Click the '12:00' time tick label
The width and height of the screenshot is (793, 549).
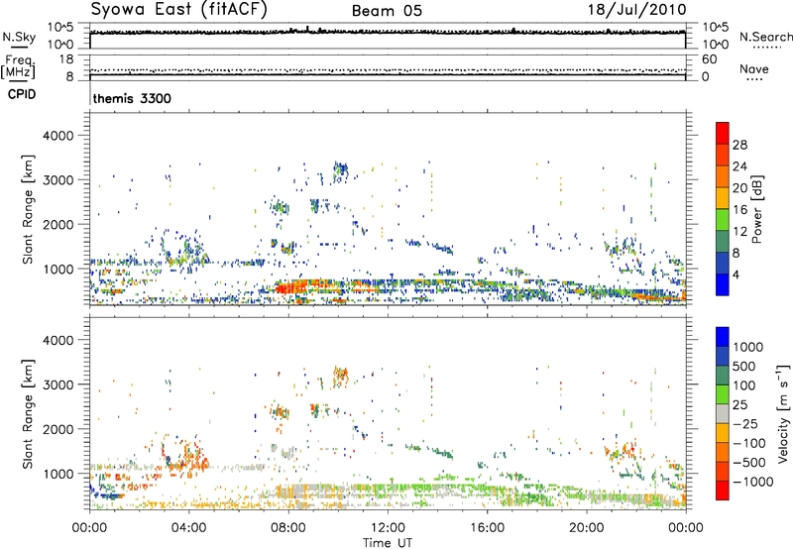[388, 528]
